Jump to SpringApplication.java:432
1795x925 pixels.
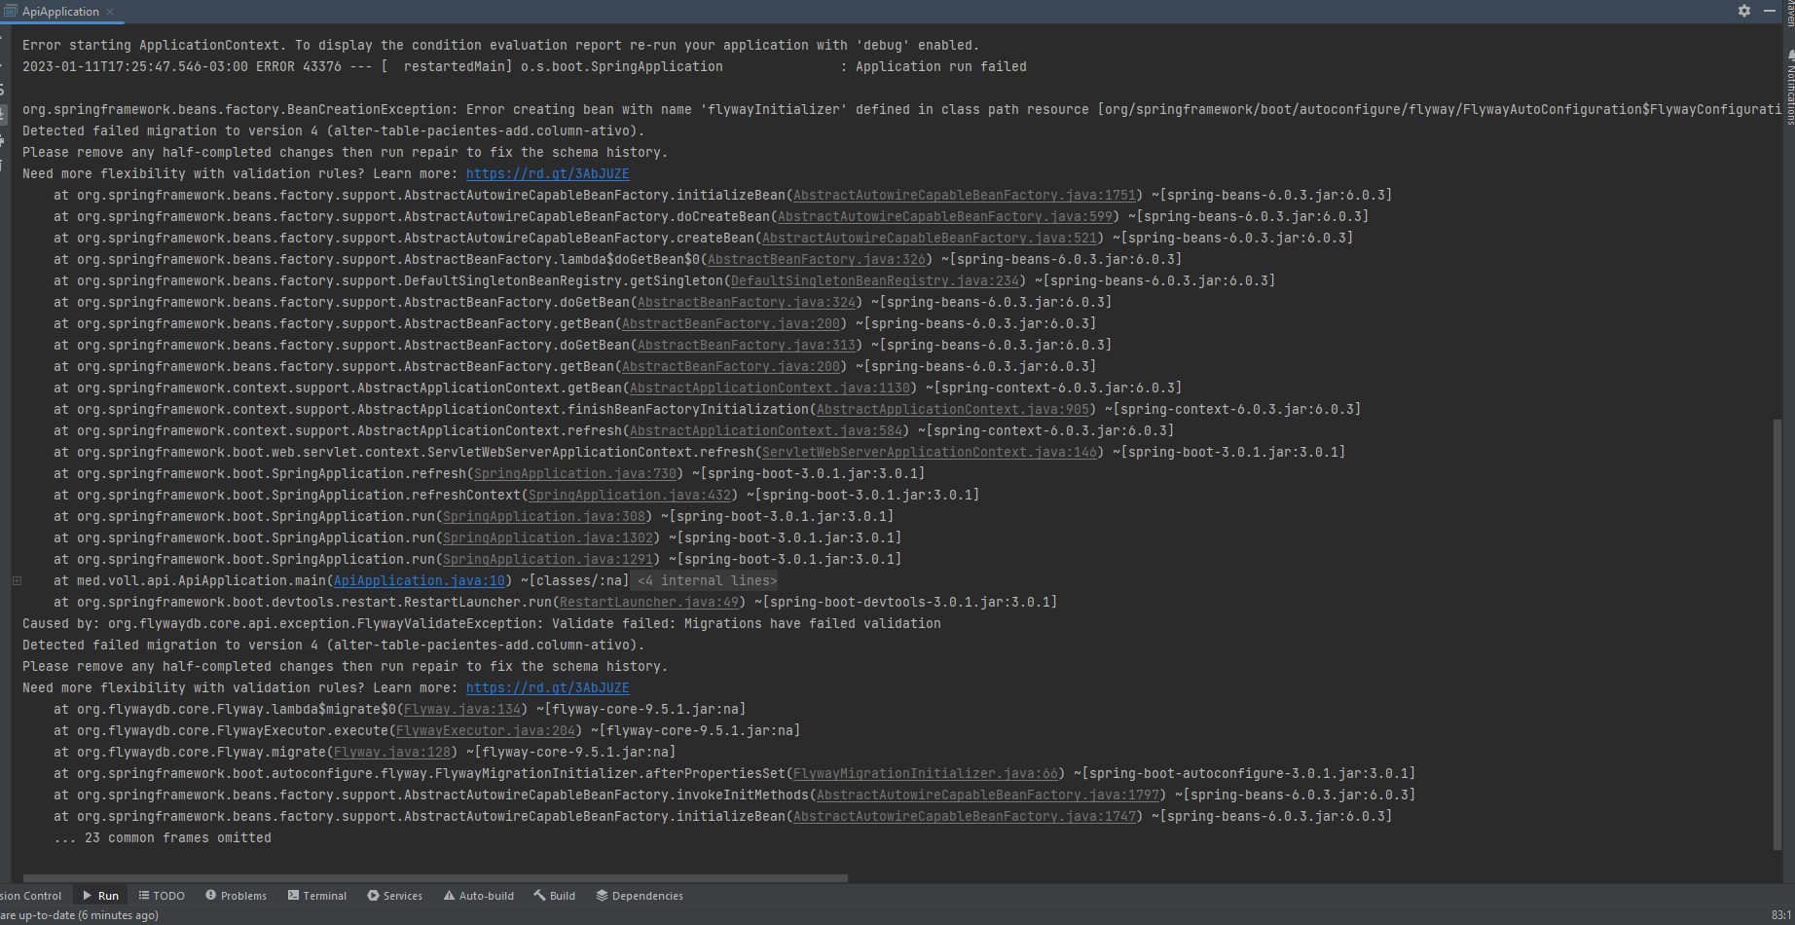[630, 495]
